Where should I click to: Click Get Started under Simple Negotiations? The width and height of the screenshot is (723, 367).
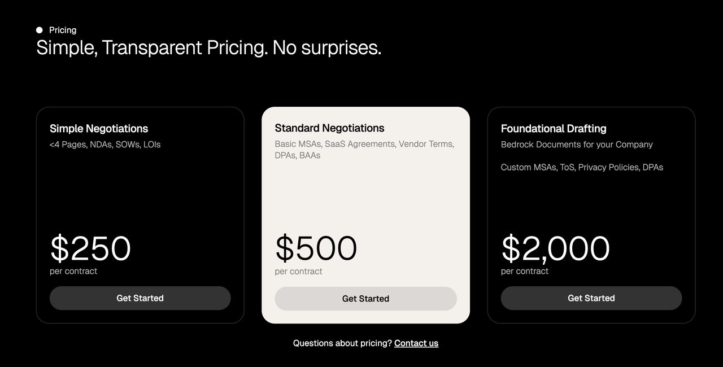click(x=140, y=298)
